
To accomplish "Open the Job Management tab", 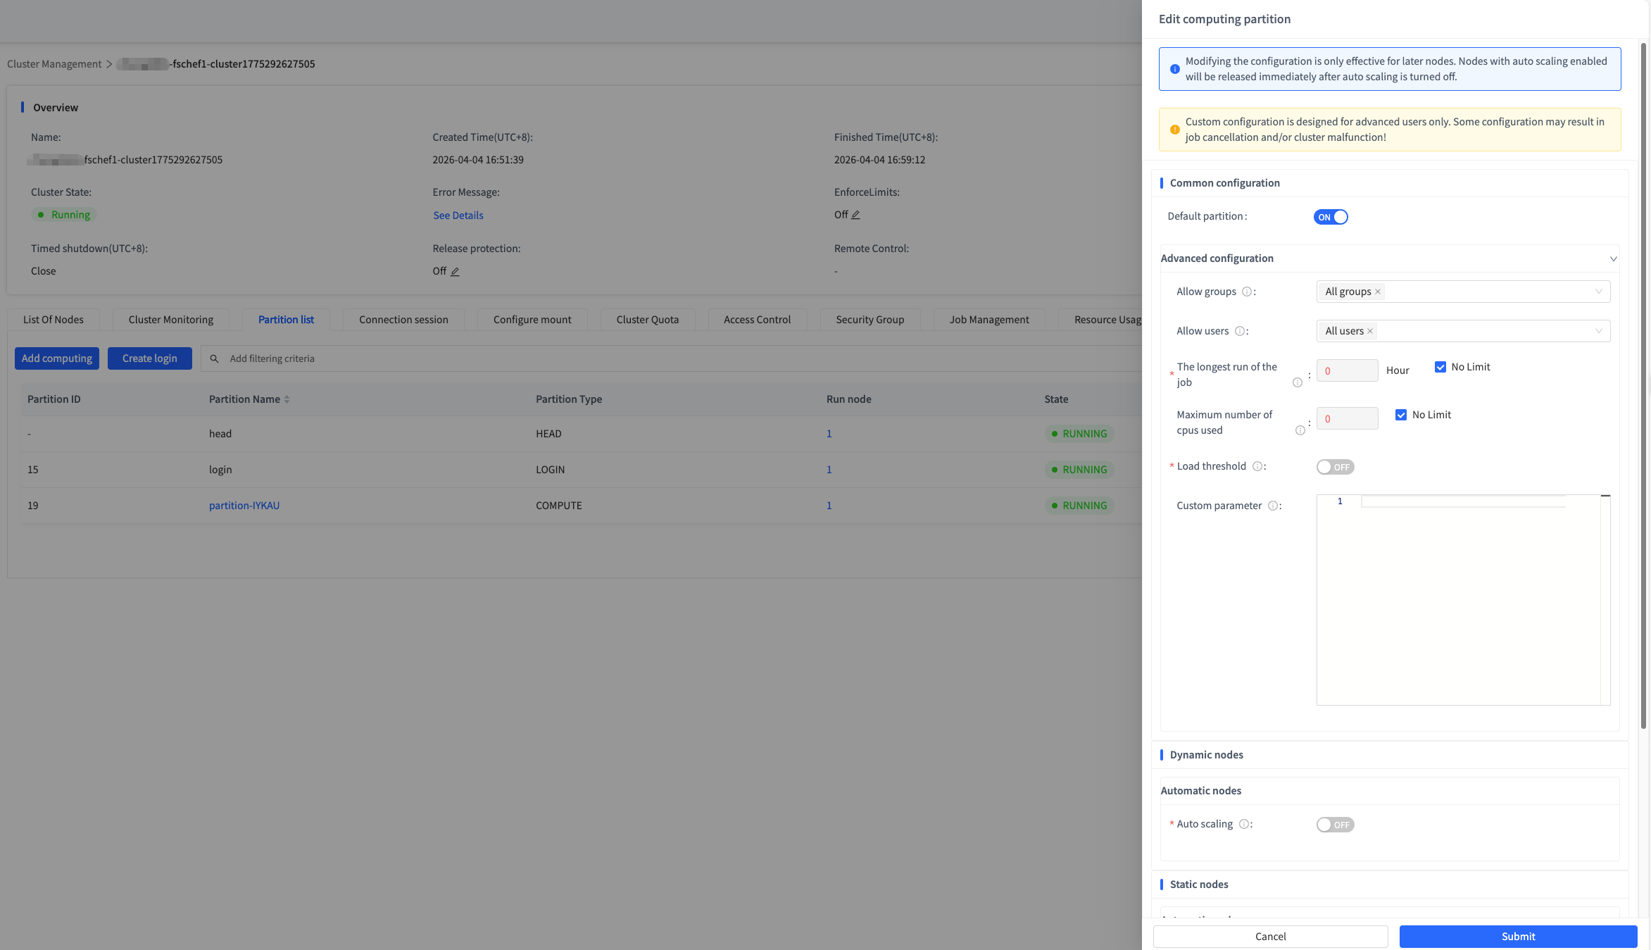I will pos(989,320).
